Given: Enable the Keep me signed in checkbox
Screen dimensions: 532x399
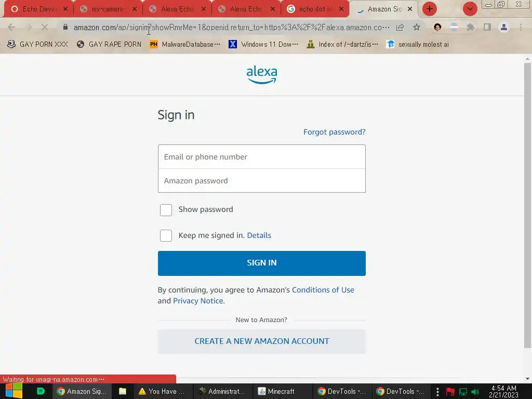Looking at the screenshot, I should (166, 235).
